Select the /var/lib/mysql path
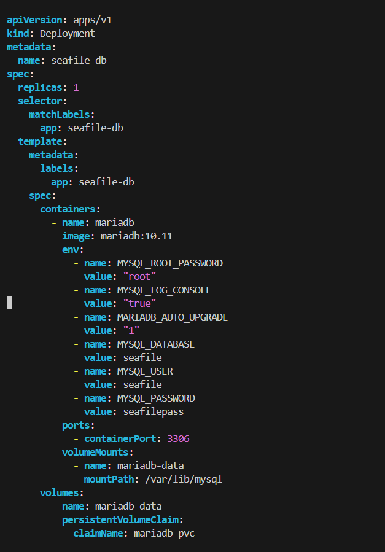The image size is (385, 552). (184, 480)
